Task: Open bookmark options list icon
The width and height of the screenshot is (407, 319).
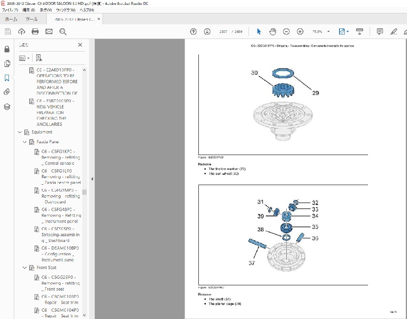Action: pos(24,58)
